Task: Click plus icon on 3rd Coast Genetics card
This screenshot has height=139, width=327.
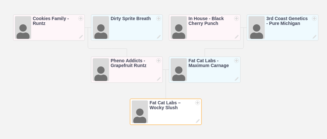Action: tap(314, 18)
